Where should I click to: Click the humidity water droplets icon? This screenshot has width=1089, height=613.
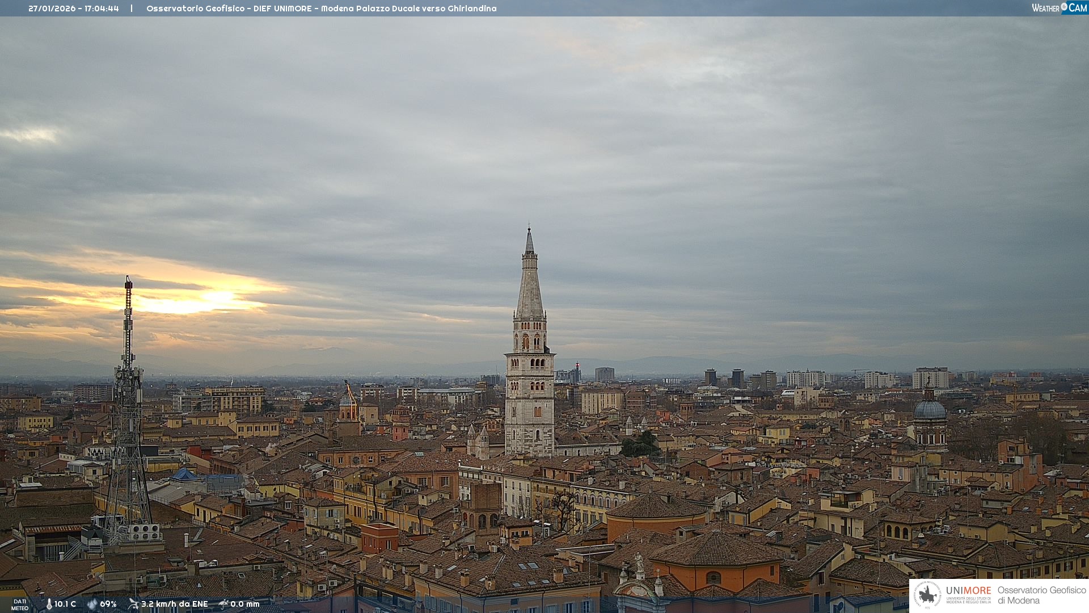(x=92, y=604)
